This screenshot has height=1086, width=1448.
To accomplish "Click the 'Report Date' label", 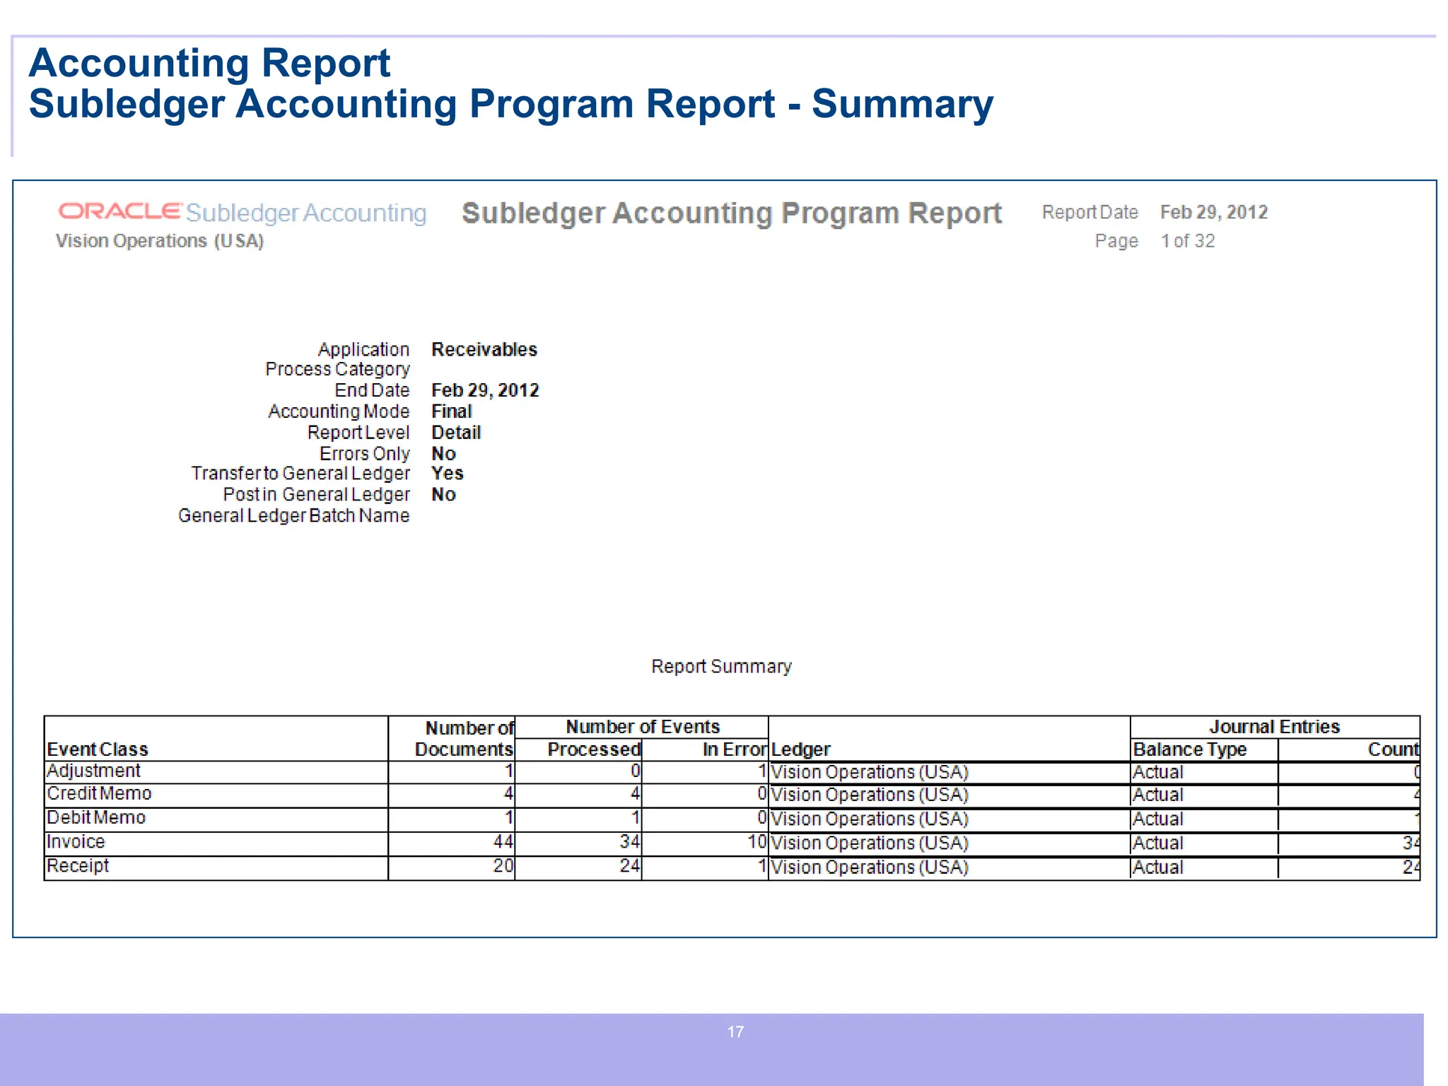I will point(1090,212).
